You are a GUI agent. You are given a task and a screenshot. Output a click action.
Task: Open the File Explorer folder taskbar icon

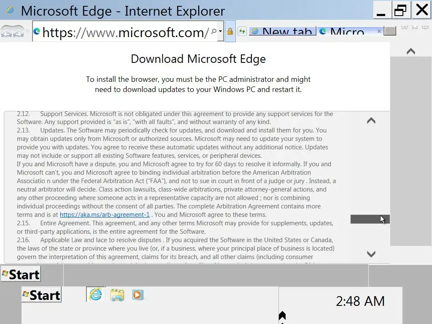(117, 295)
